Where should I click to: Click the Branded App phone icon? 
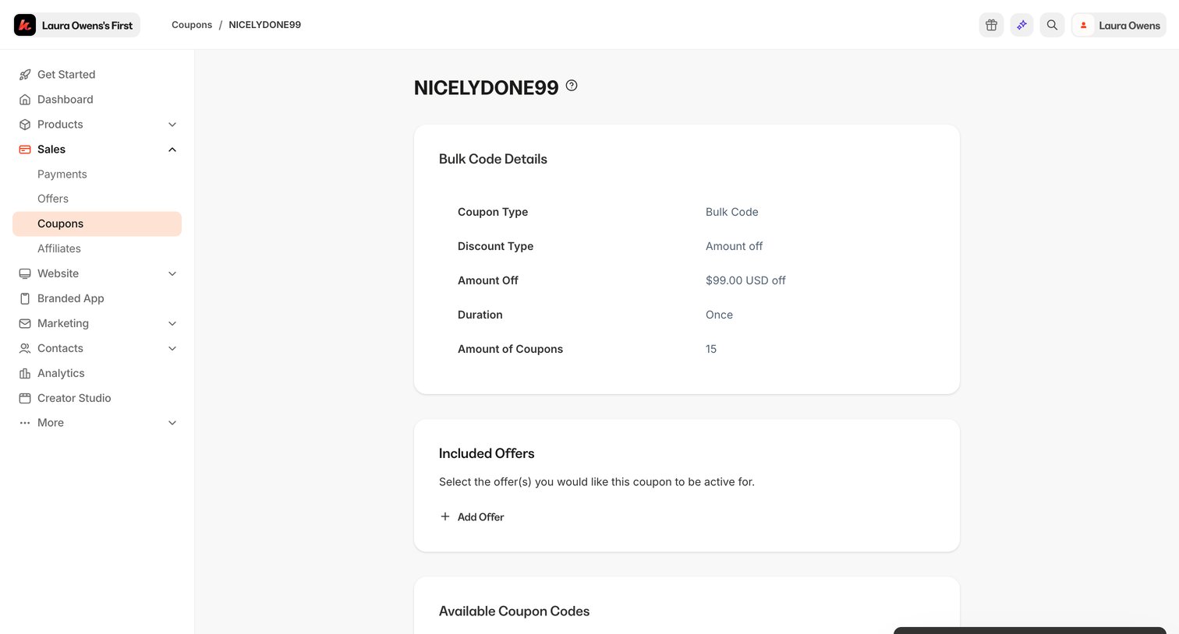pos(25,298)
